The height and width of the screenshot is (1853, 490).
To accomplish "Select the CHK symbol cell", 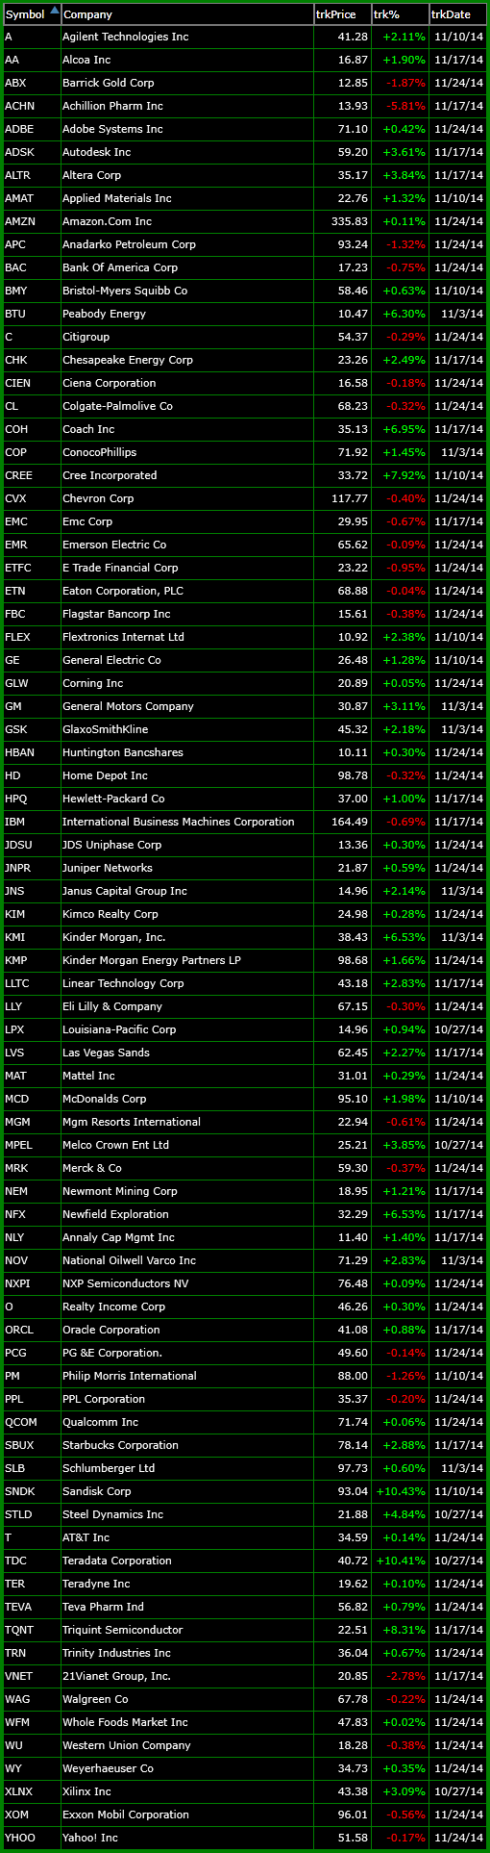I will tap(32, 360).
